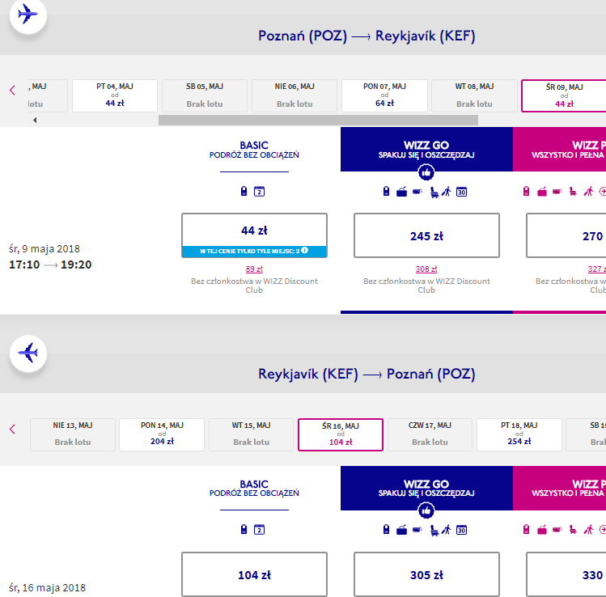Select outbound date PT 04, MAJ

[115, 95]
